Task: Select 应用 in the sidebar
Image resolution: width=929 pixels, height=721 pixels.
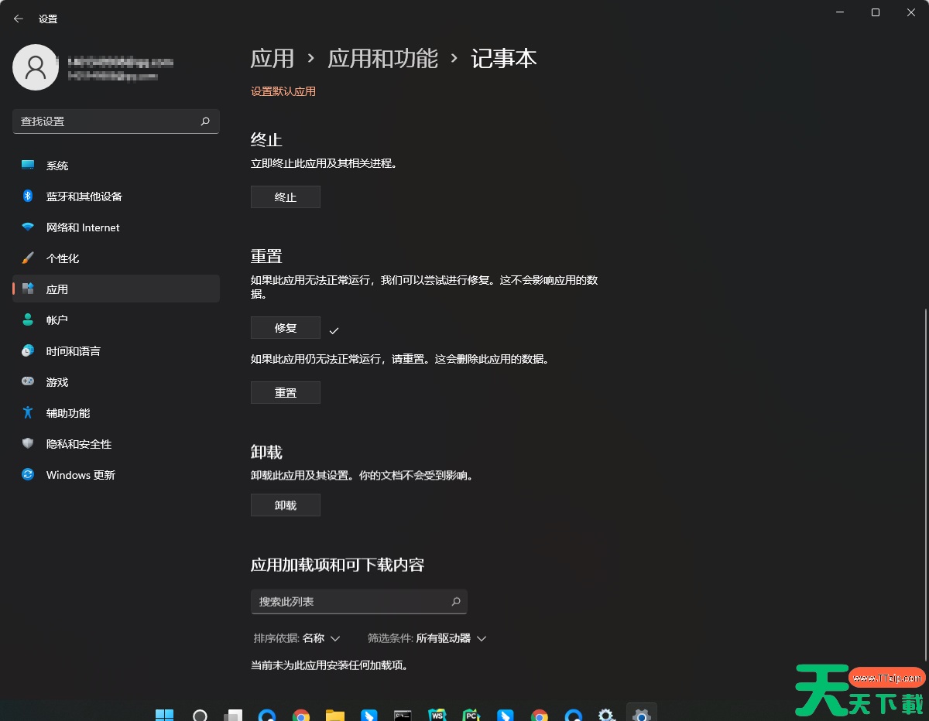Action: 116,289
